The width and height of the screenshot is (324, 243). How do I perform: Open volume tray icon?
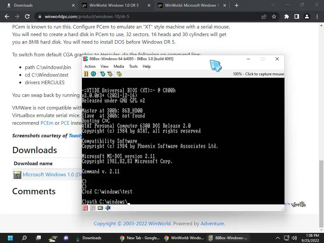(294, 238)
